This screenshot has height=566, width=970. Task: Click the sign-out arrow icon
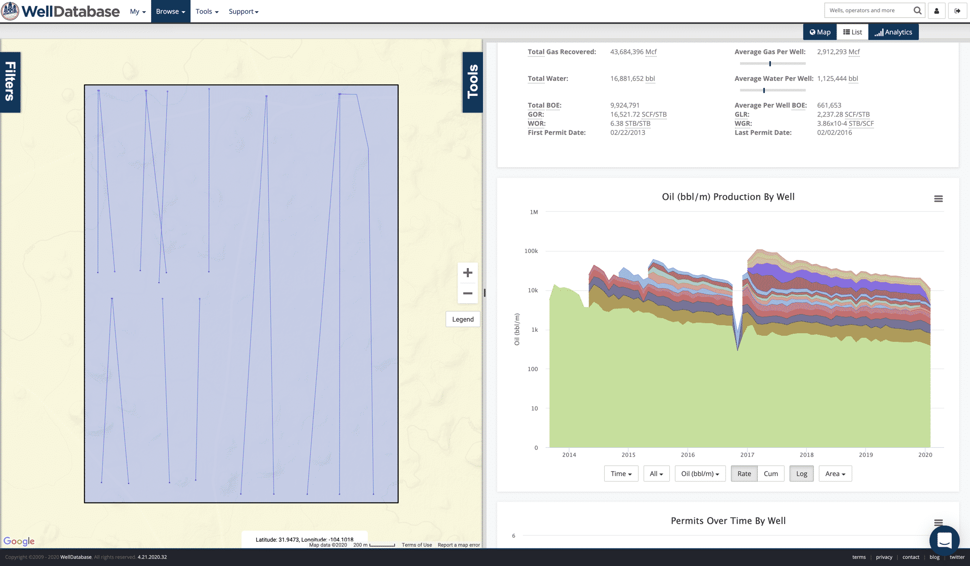pos(957,11)
